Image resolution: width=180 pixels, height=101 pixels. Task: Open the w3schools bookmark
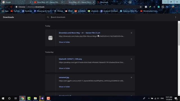[x=93, y=11]
